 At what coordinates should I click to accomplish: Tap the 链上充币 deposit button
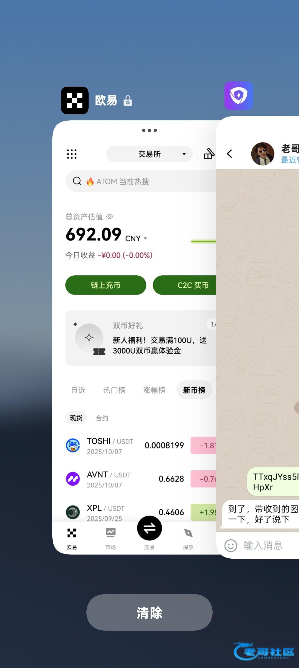point(106,285)
